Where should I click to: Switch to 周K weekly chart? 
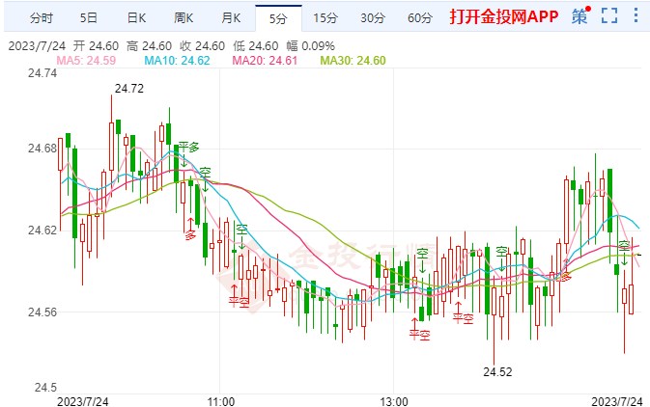pos(184,17)
